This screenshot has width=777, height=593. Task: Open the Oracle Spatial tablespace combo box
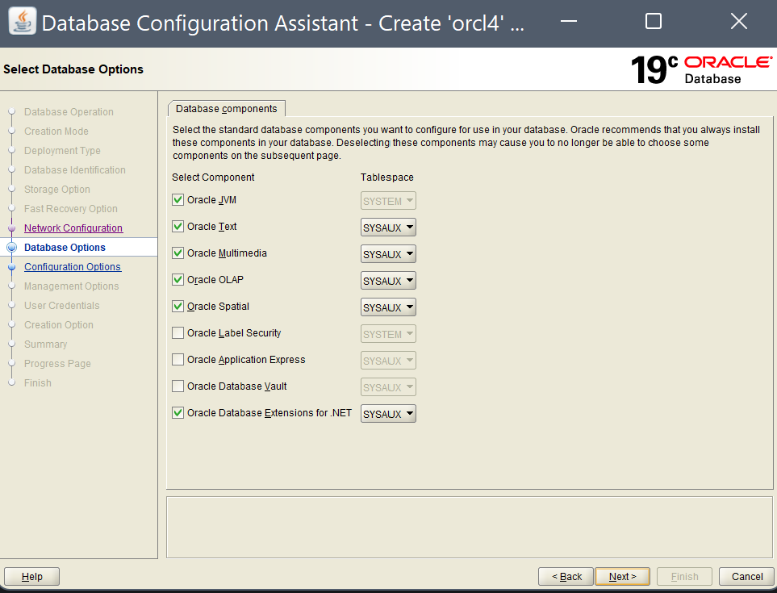click(388, 307)
